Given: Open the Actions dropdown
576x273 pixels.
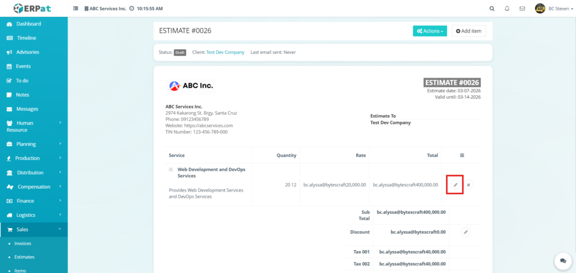Looking at the screenshot, I should coord(430,31).
